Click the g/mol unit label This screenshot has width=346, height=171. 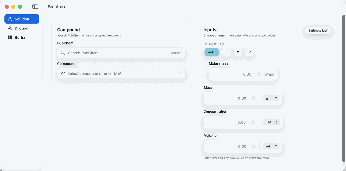[x=269, y=74]
